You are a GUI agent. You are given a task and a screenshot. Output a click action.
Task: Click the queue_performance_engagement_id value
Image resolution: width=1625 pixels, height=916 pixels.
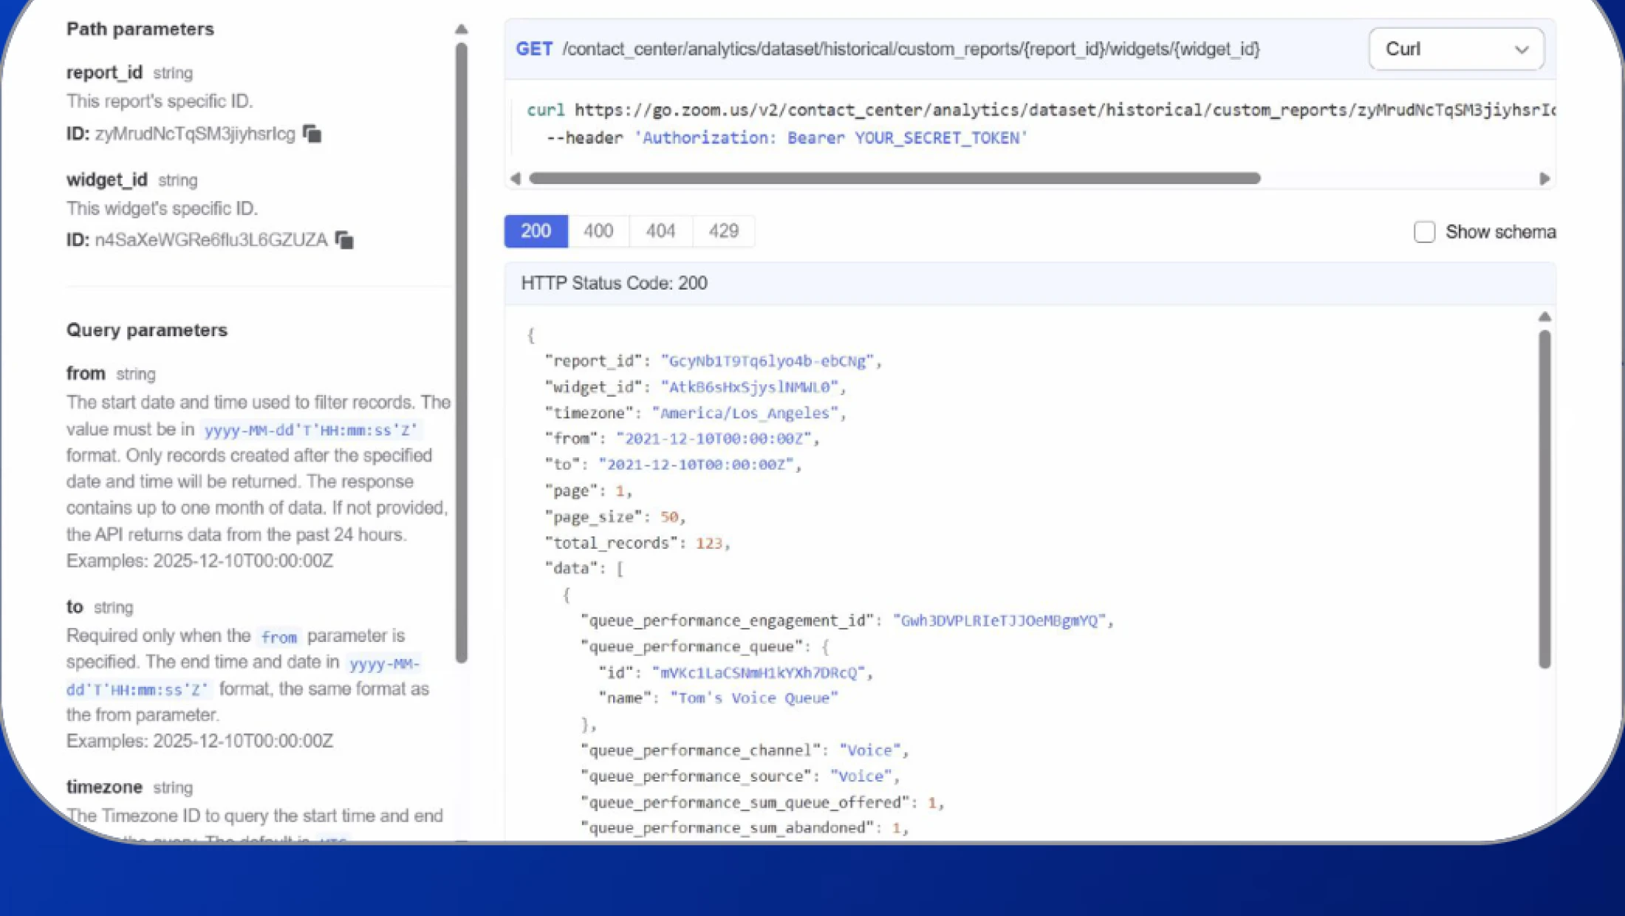(x=999, y=621)
